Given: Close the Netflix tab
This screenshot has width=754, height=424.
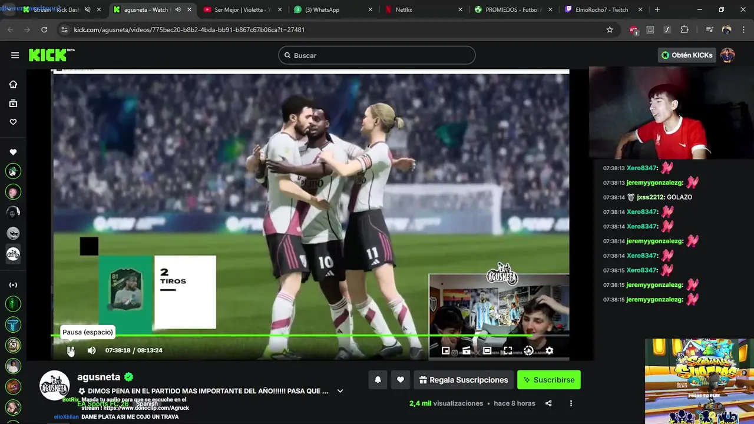Looking at the screenshot, I should [461, 10].
